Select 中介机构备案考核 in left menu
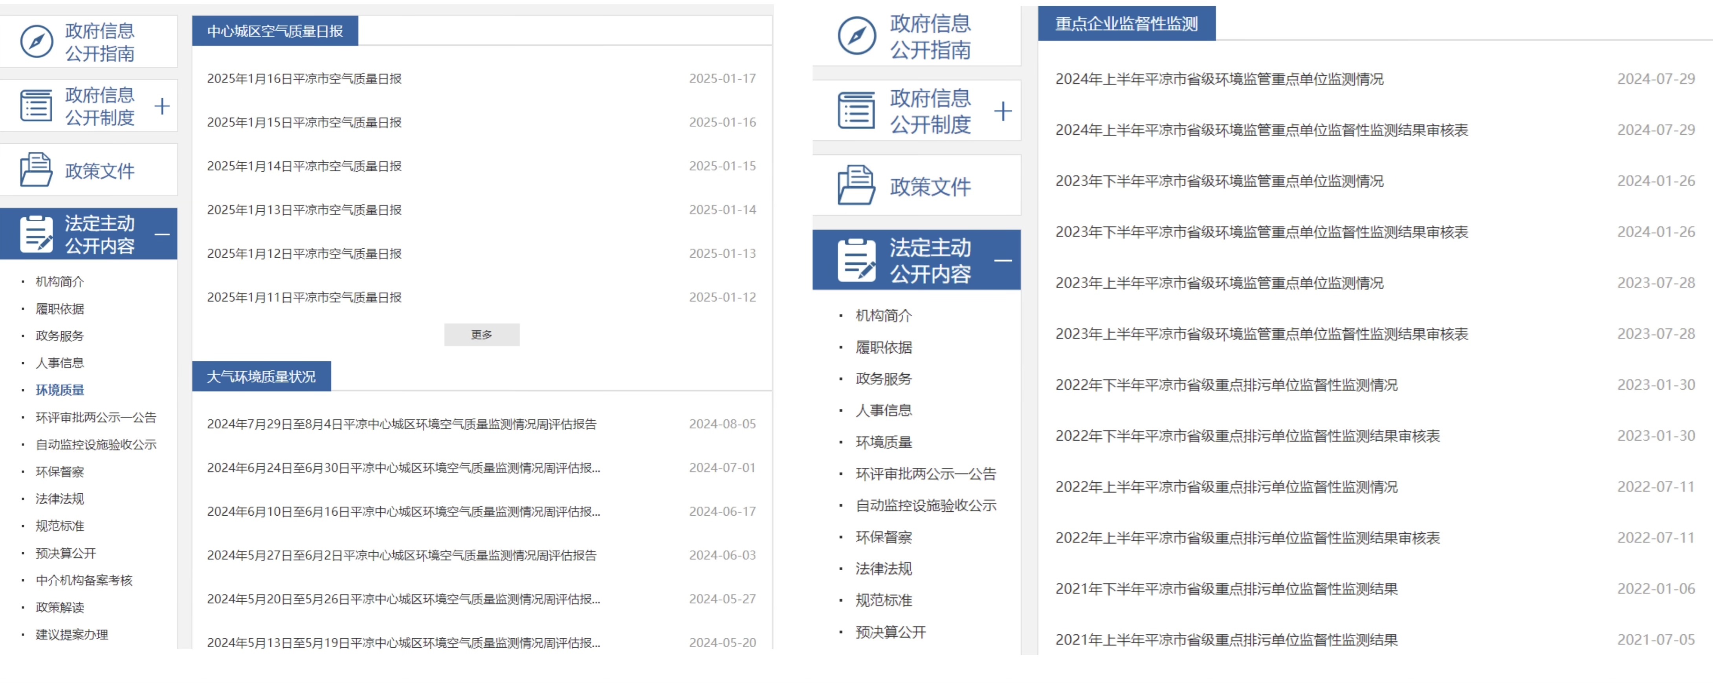1713x683 pixels. (84, 580)
